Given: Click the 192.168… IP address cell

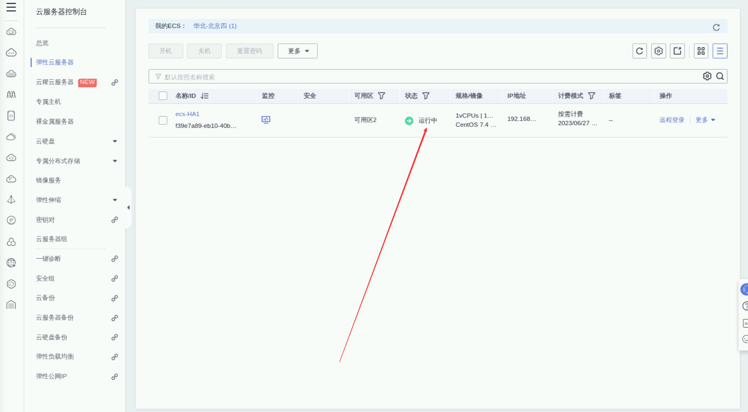Looking at the screenshot, I should pyautogui.click(x=522, y=119).
